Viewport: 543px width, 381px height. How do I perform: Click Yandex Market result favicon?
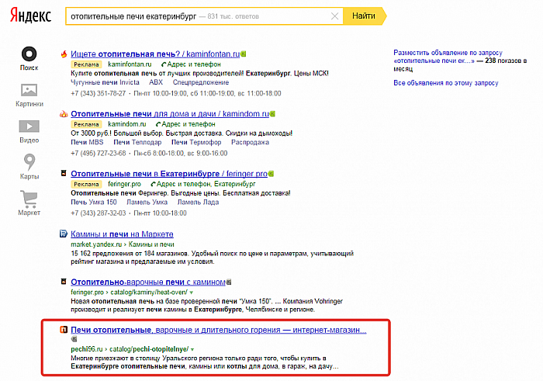pos(64,234)
